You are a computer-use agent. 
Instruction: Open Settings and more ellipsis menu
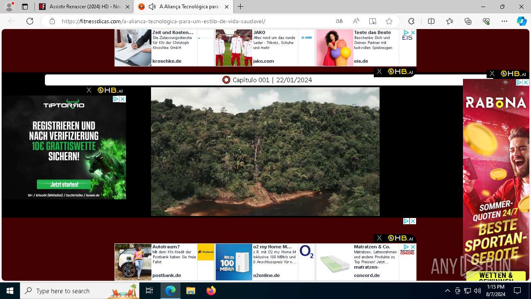point(504,21)
